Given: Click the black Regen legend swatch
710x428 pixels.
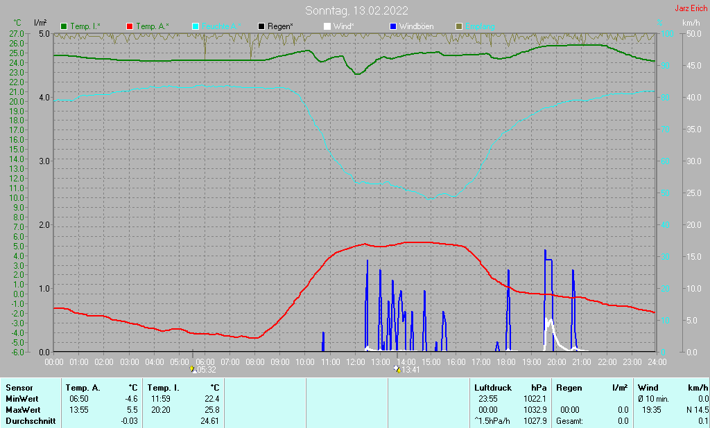Looking at the screenshot, I should pyautogui.click(x=261, y=26).
